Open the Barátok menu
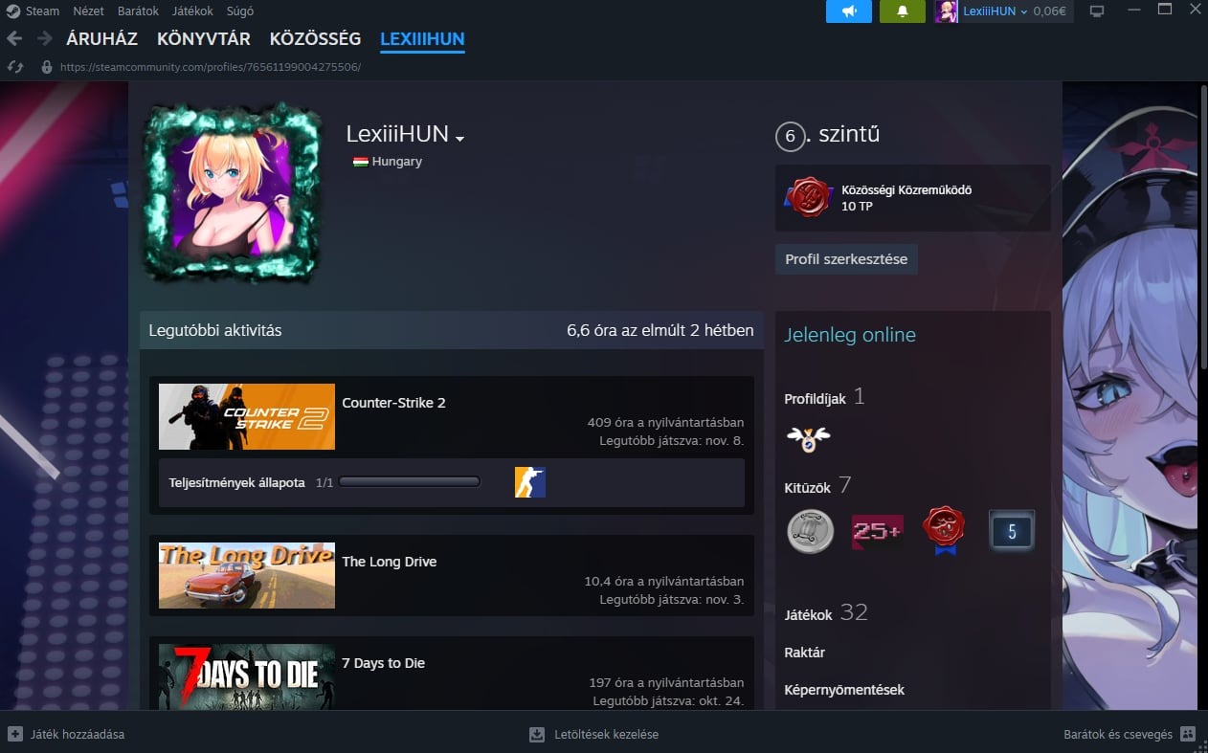Image resolution: width=1208 pixels, height=753 pixels. tap(138, 11)
